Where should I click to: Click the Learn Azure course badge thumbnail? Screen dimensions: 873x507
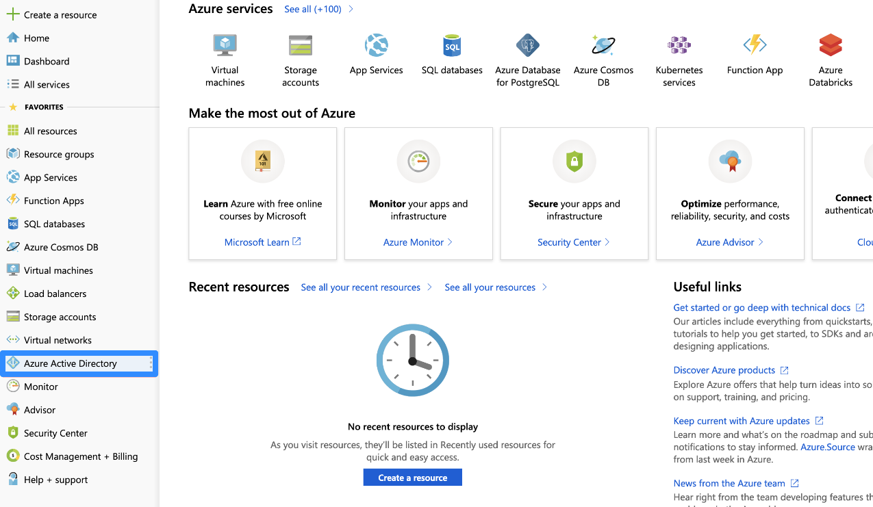[x=263, y=161]
